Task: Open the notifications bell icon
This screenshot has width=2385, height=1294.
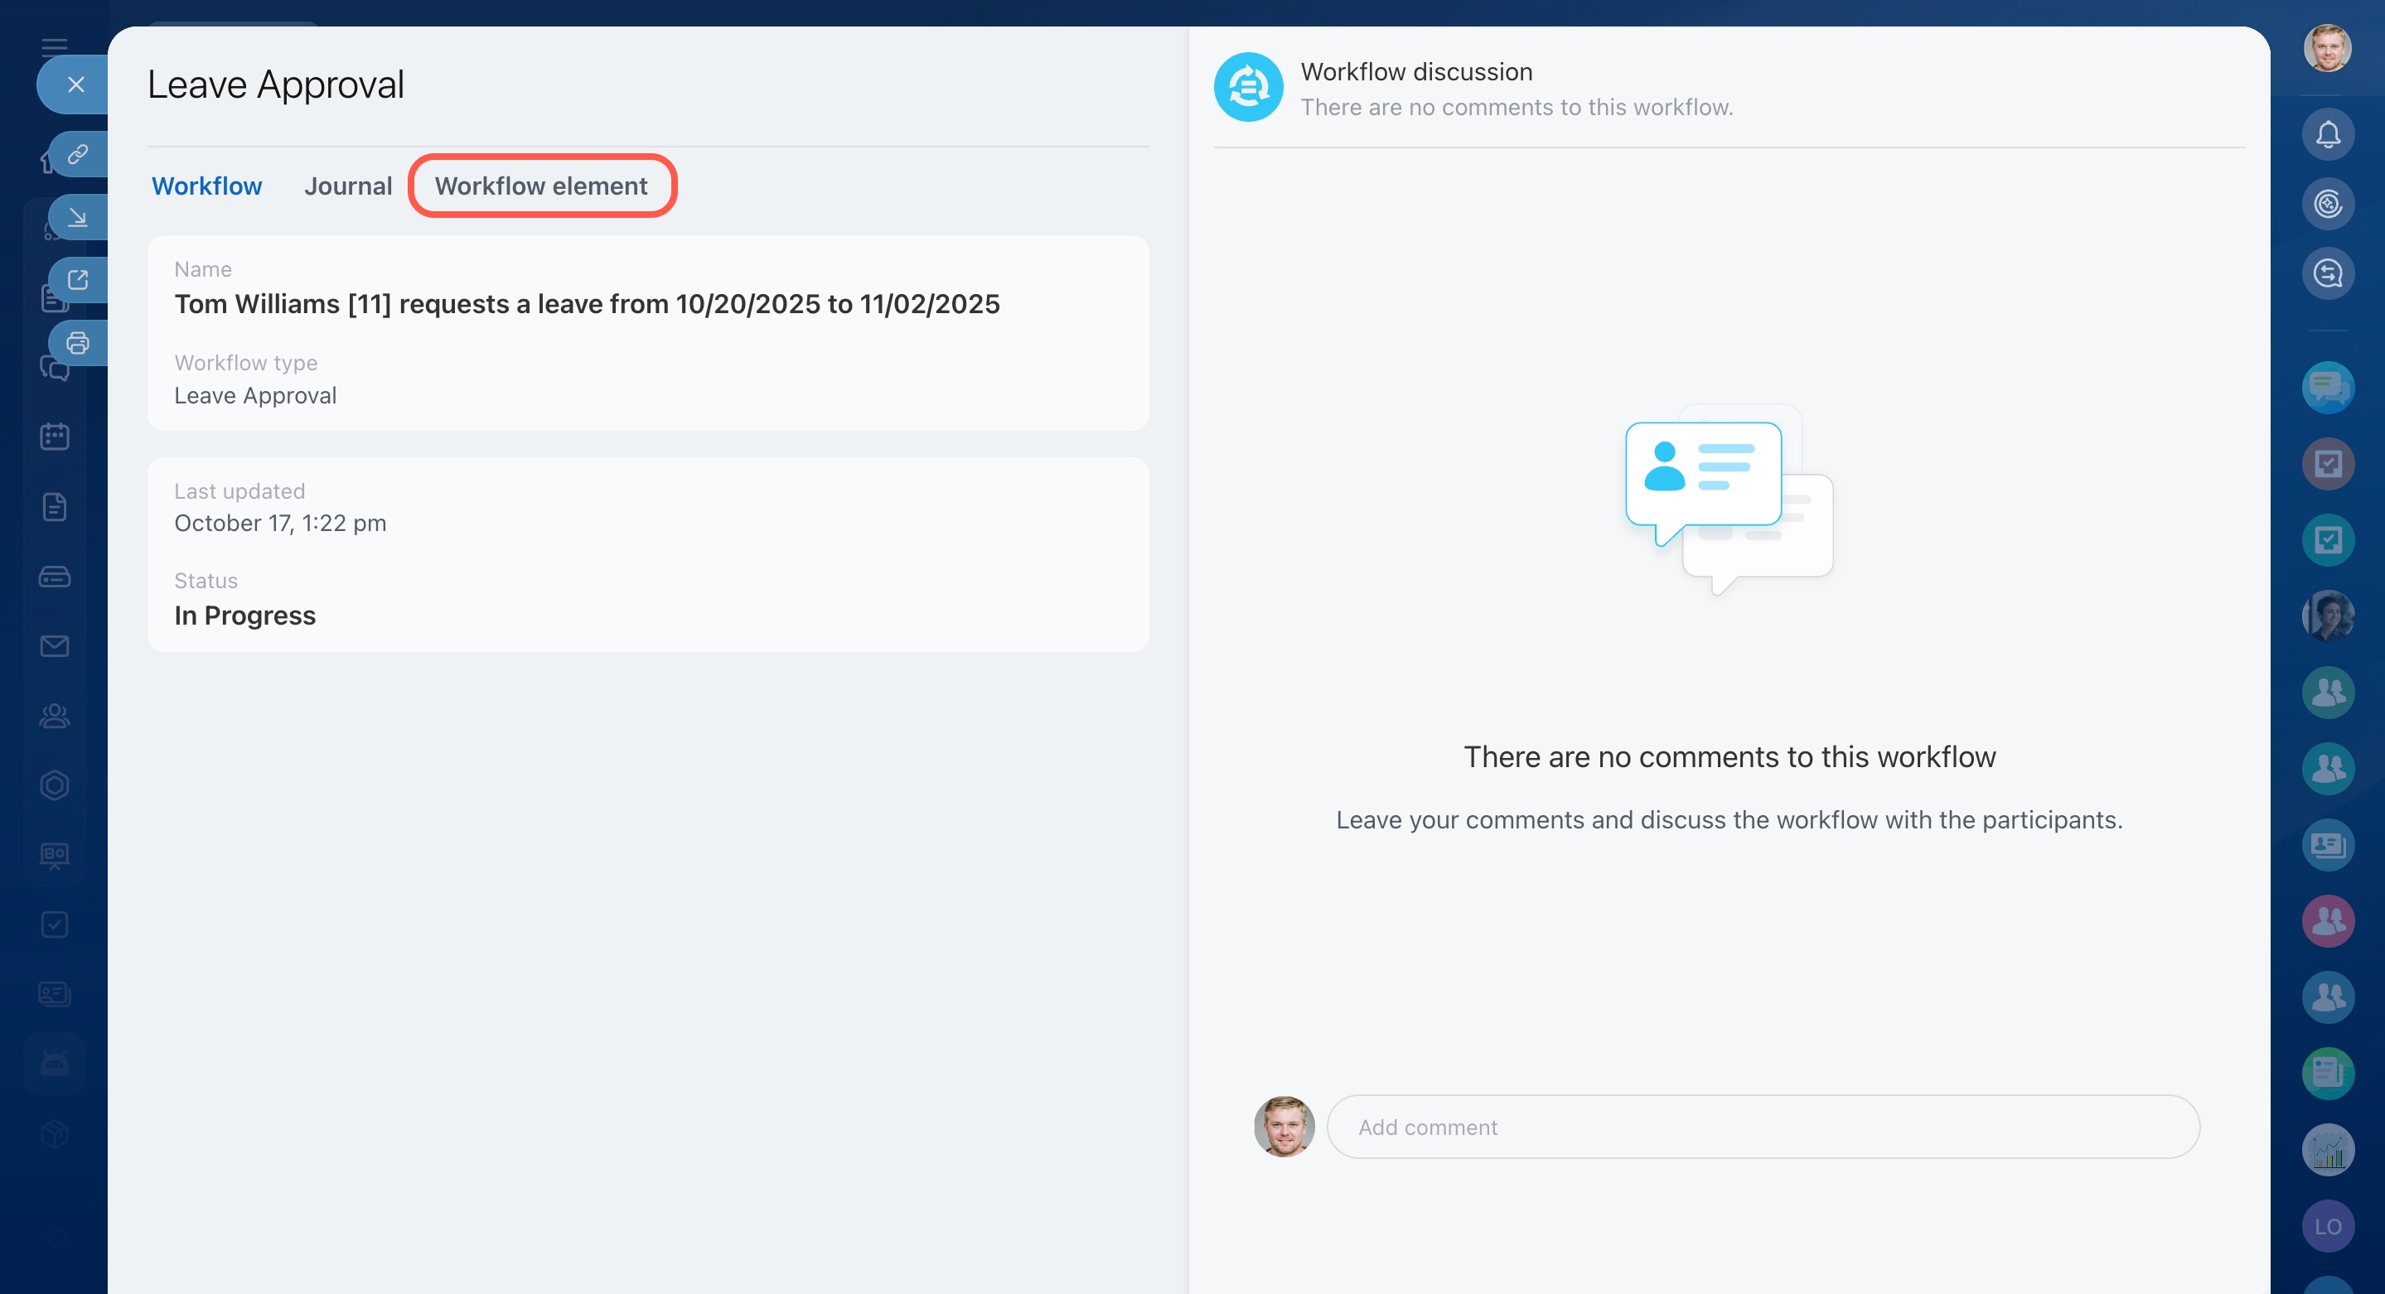Action: (x=2328, y=135)
